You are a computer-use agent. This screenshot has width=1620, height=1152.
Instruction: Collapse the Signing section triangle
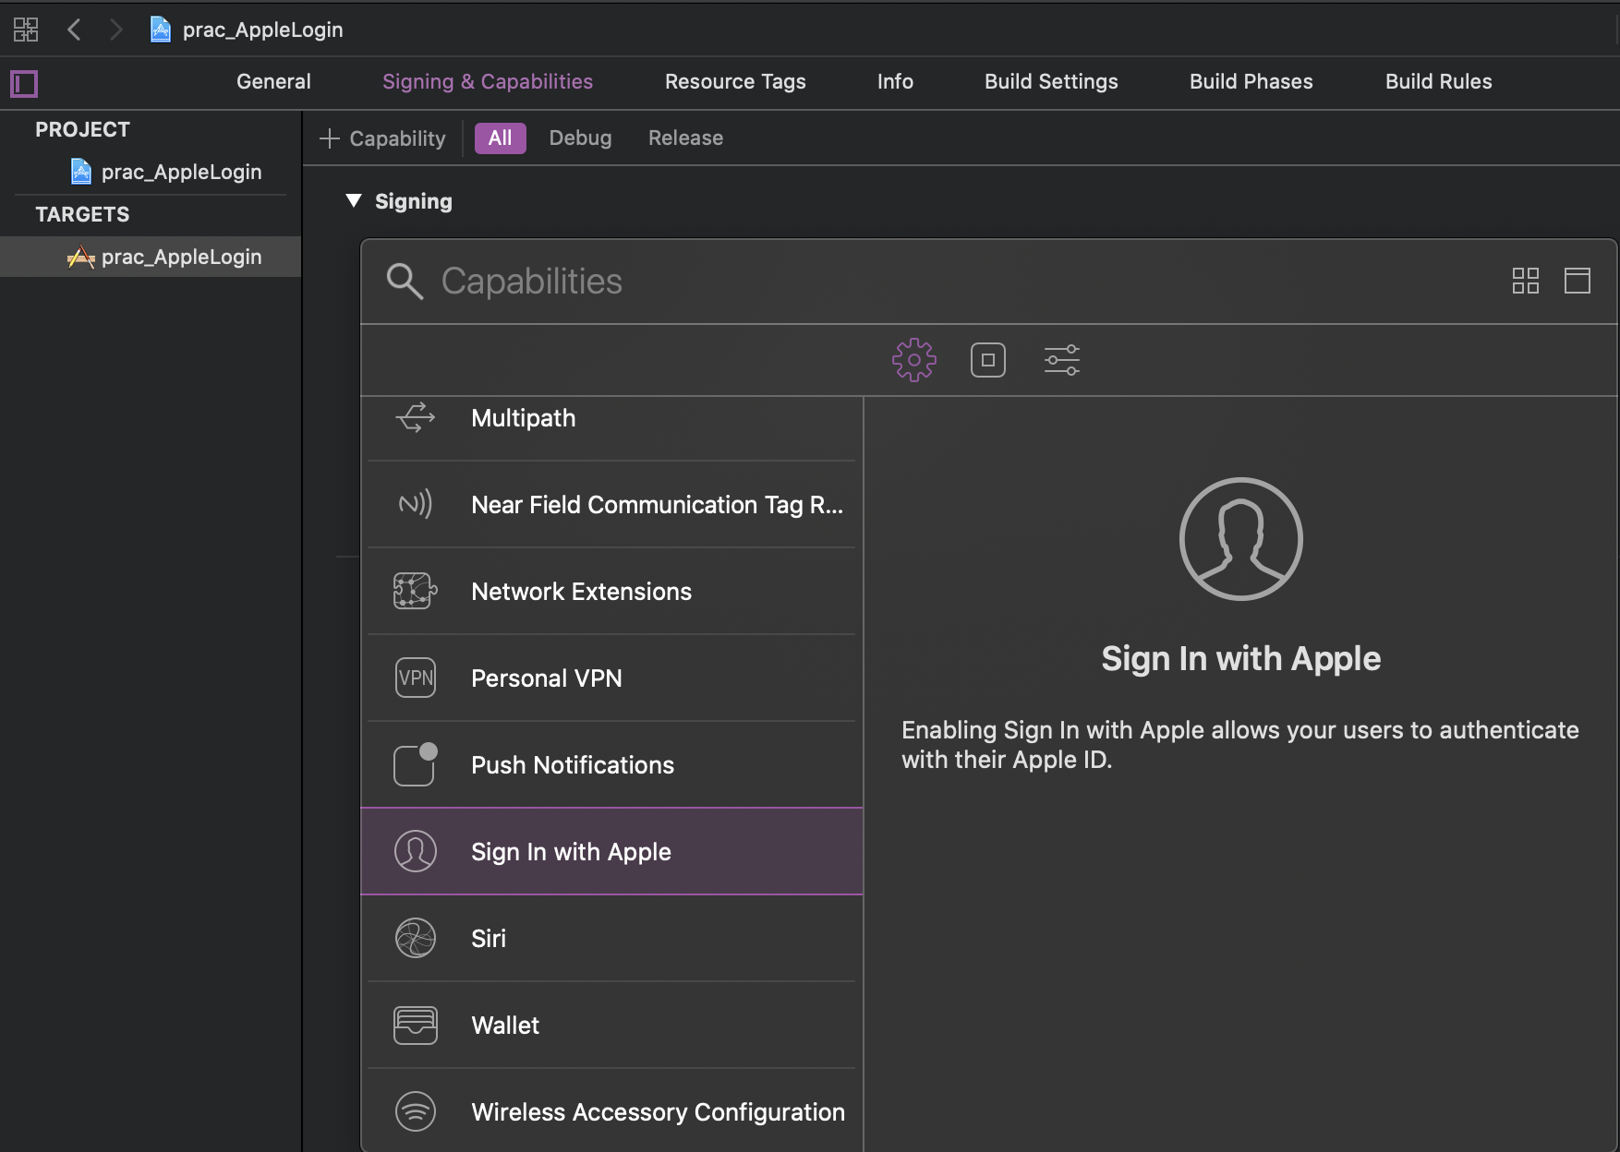[353, 200]
